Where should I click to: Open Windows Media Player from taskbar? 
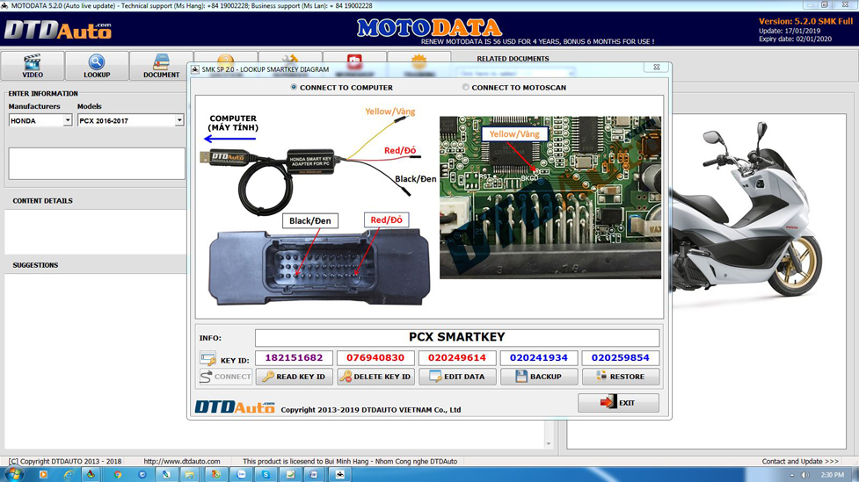point(43,474)
